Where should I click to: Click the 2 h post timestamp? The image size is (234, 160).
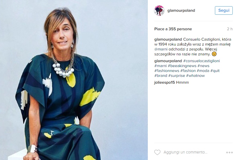click(x=230, y=29)
